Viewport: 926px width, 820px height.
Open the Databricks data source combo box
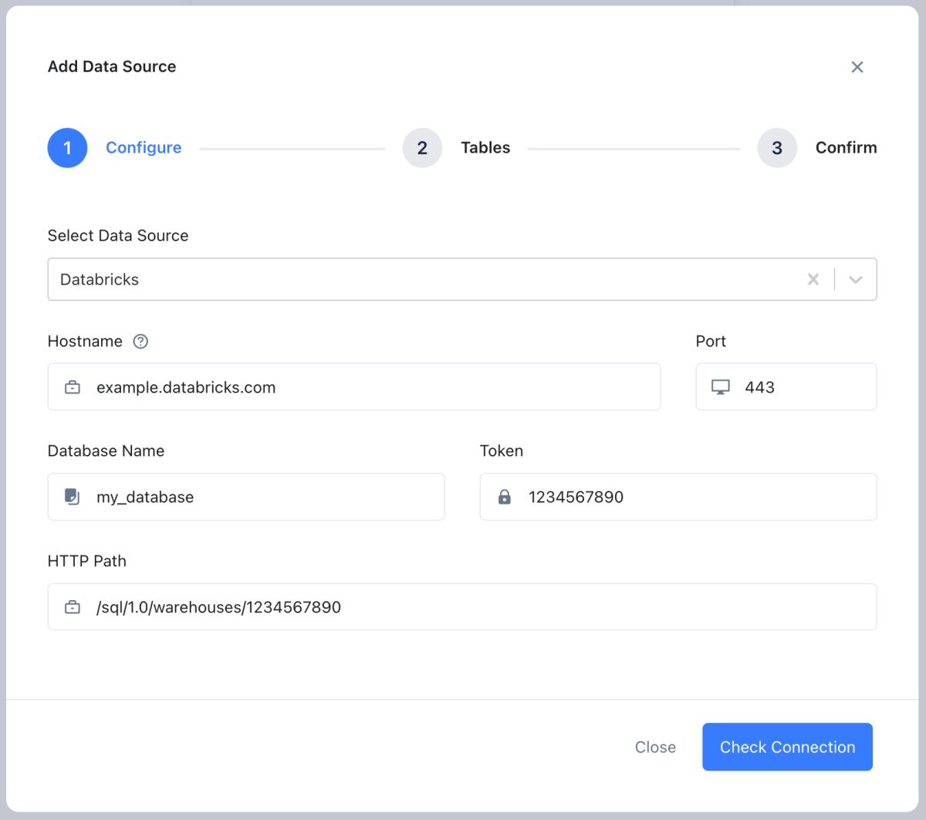(x=462, y=279)
